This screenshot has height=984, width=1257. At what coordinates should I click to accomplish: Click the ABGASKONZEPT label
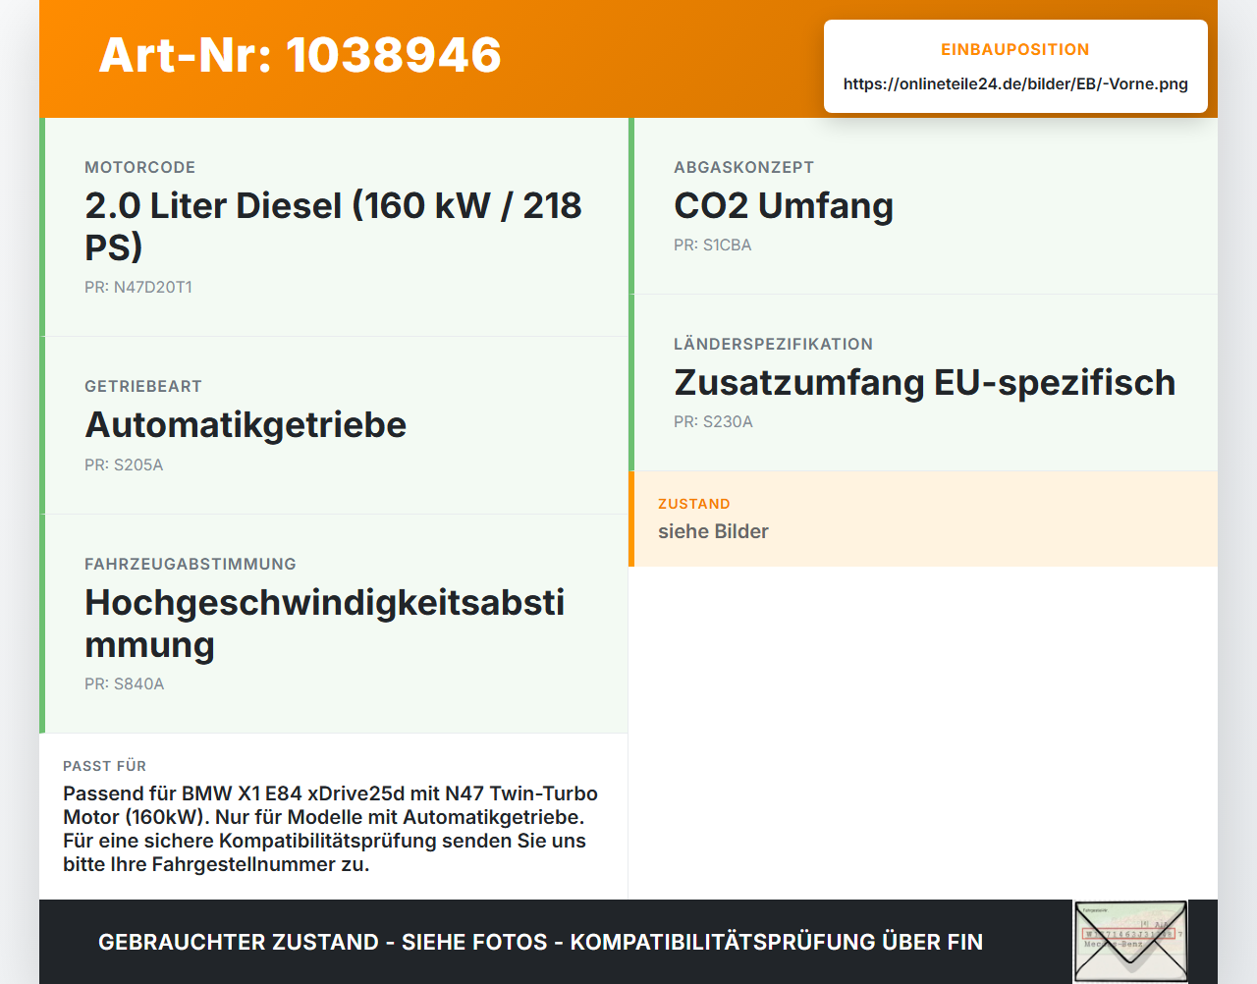click(x=744, y=167)
